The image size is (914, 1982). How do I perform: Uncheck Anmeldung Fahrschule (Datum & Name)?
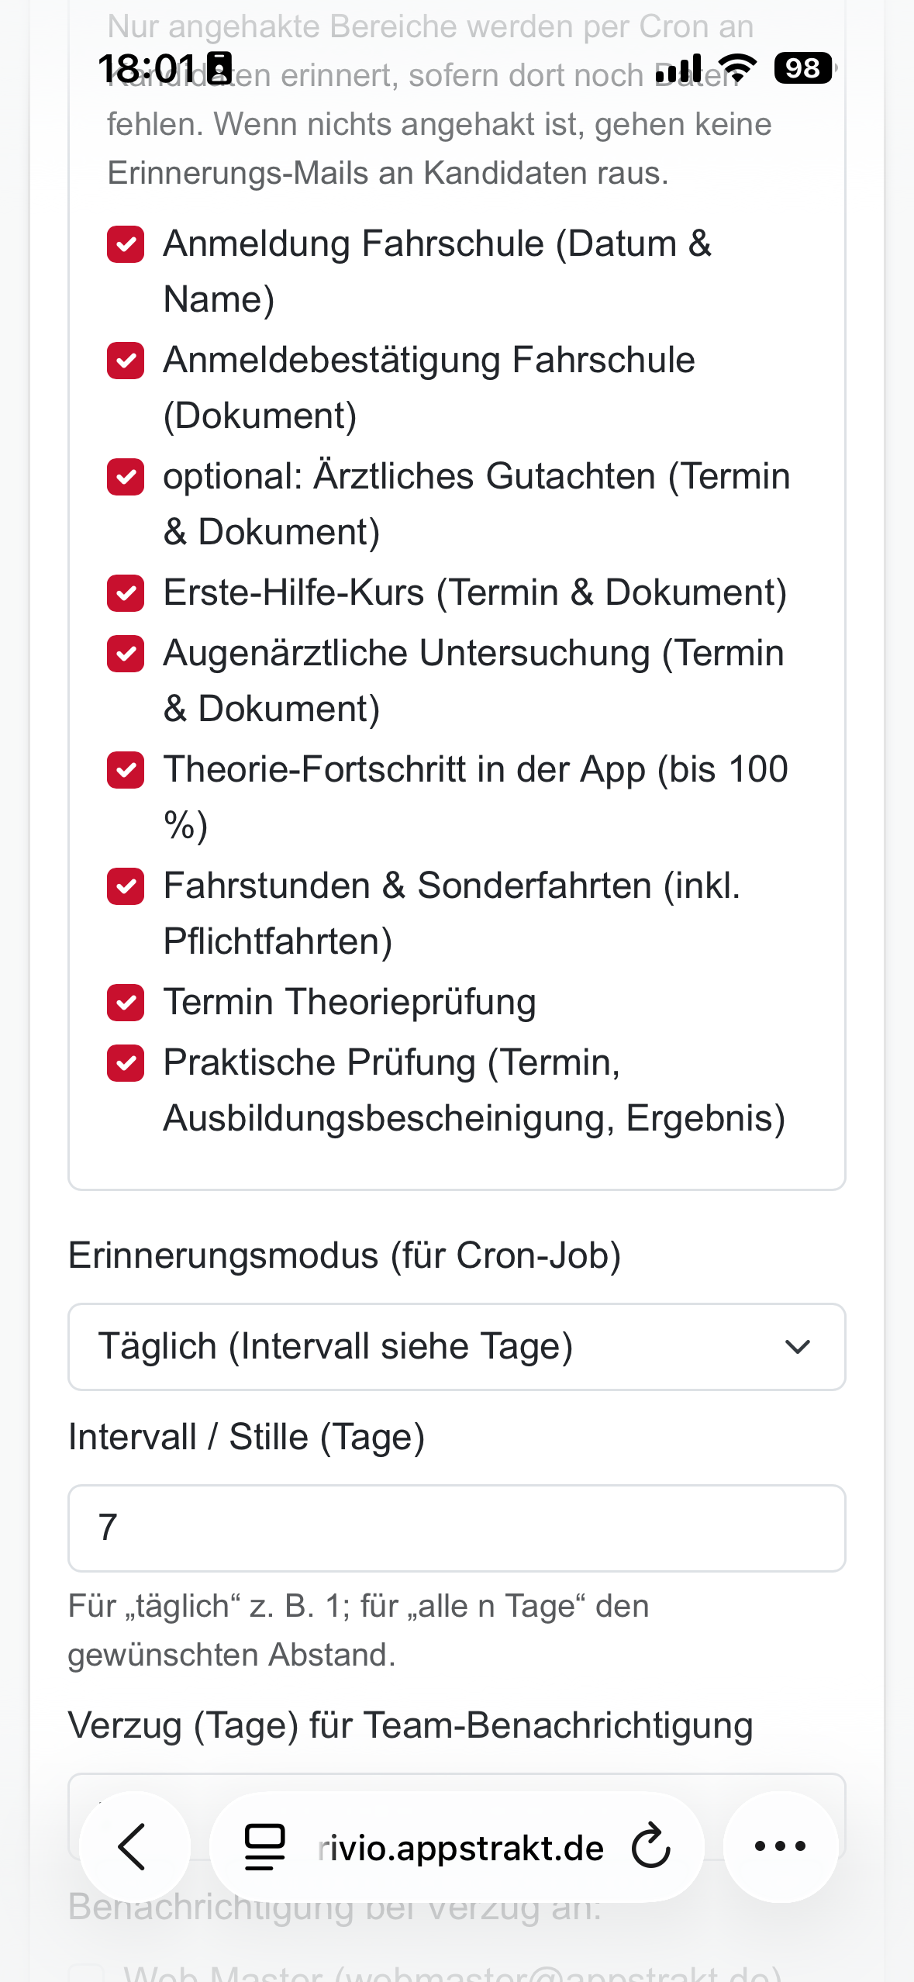point(126,245)
